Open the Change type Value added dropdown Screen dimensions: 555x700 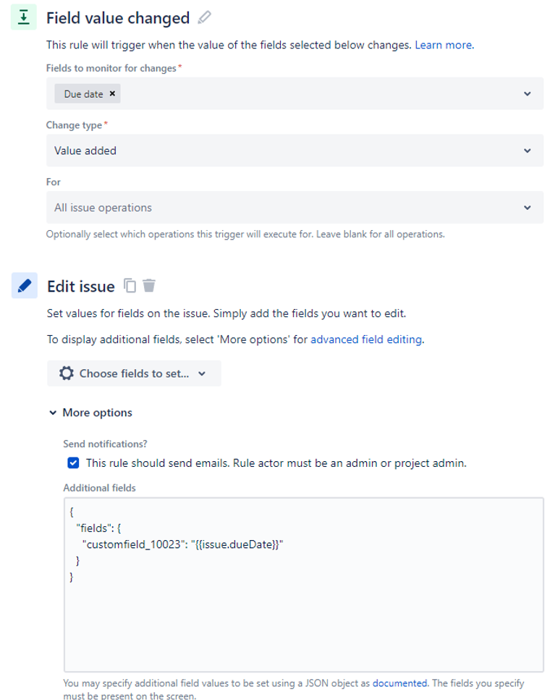(x=295, y=151)
